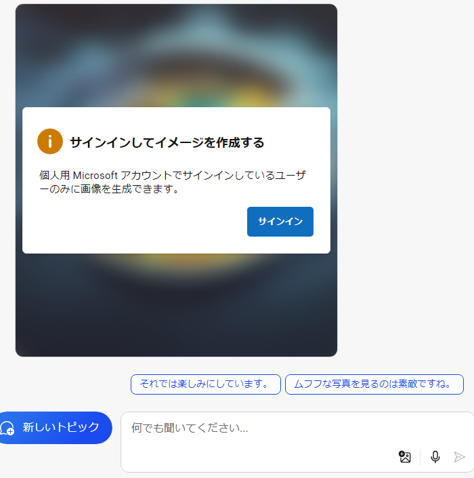Click blurred dark image area below the sign-in card

point(176,305)
